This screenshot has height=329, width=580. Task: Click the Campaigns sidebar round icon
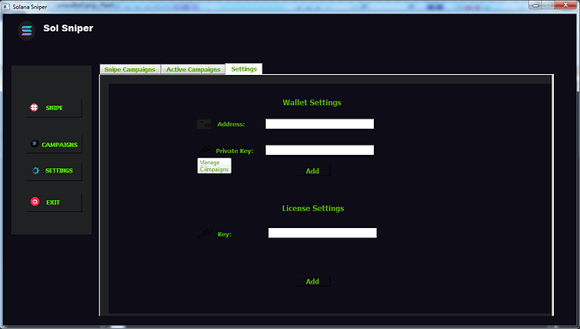(35, 144)
